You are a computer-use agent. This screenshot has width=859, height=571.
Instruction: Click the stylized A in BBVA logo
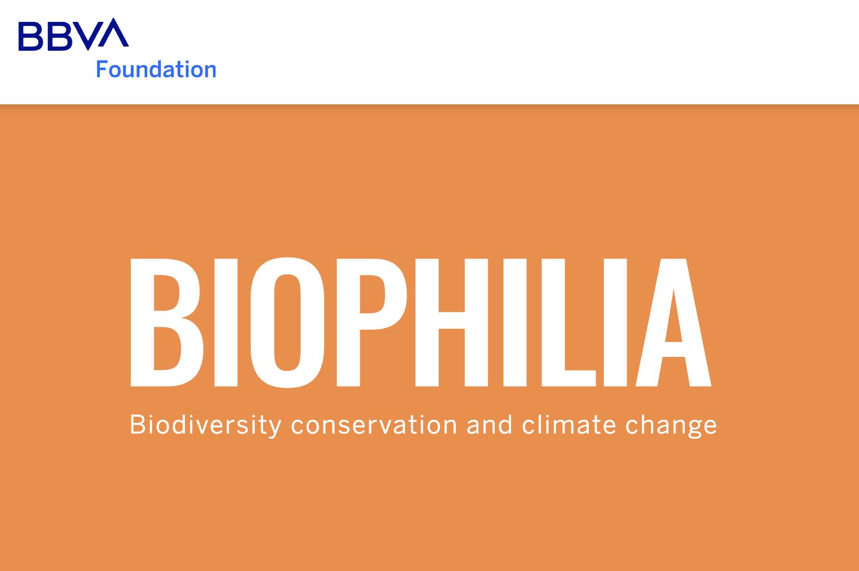coord(115,34)
